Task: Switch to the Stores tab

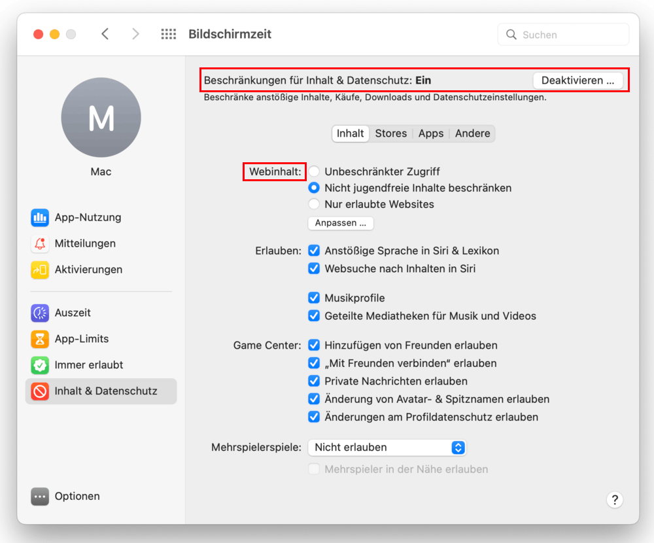Action: tap(391, 133)
